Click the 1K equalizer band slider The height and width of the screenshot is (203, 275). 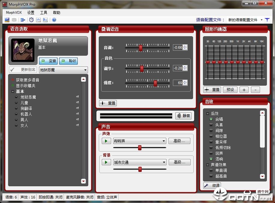tap(238, 62)
